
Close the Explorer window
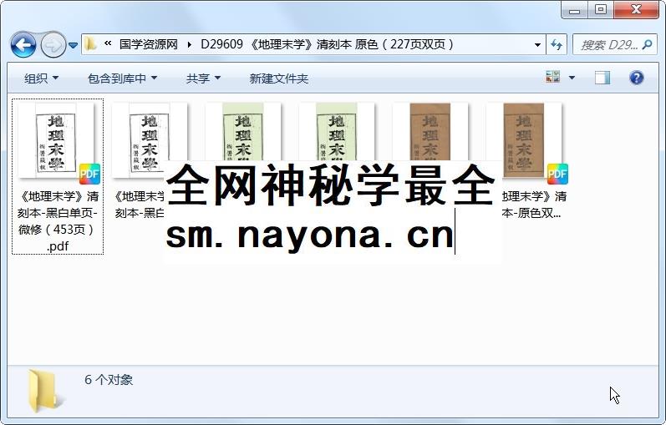(x=636, y=9)
